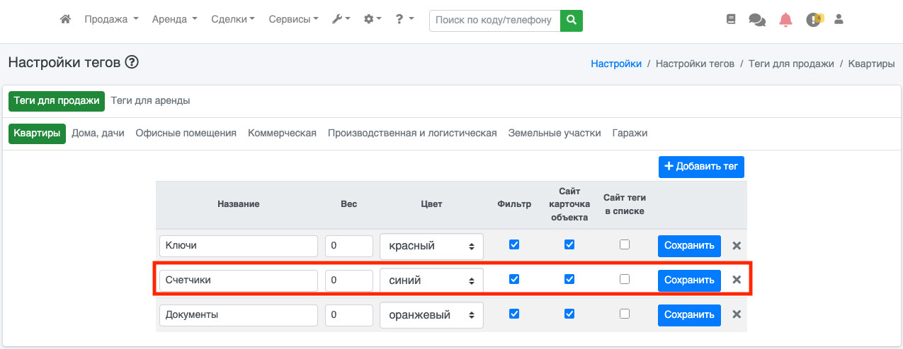
Task: Uncheck Фильтр checkbox for Счетчики row
Action: (x=514, y=279)
